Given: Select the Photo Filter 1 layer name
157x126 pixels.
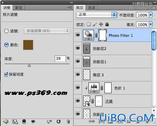Looking at the screenshot, I should pyautogui.click(x=121, y=35).
